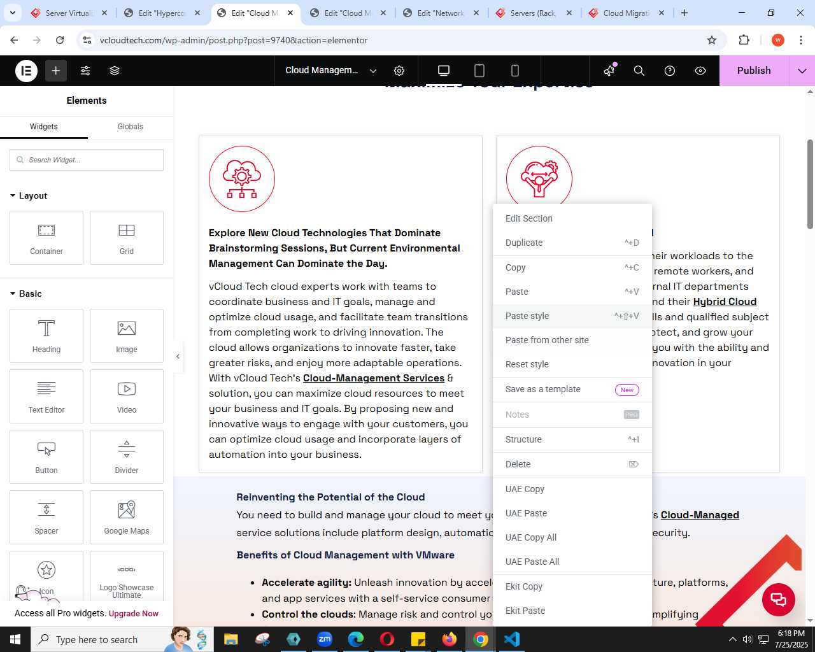This screenshot has height=652, width=815.
Task: Select the Container widget
Action: [46, 238]
